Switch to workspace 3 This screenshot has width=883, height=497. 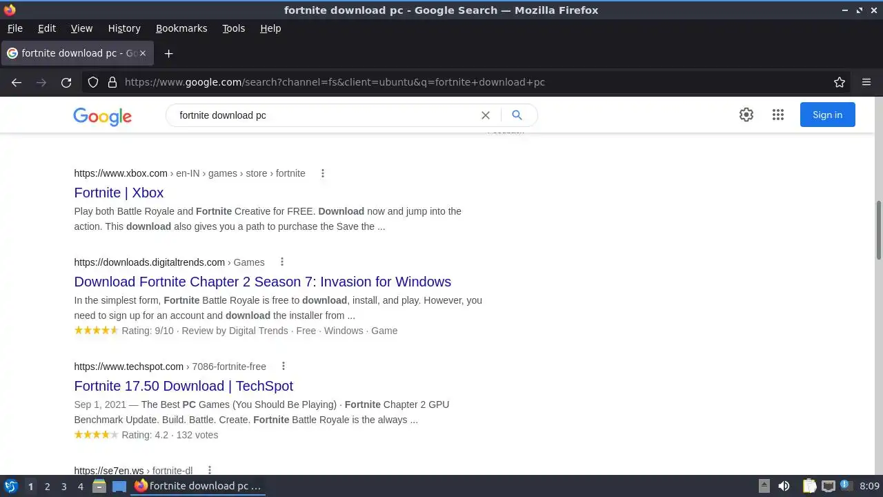(63, 486)
